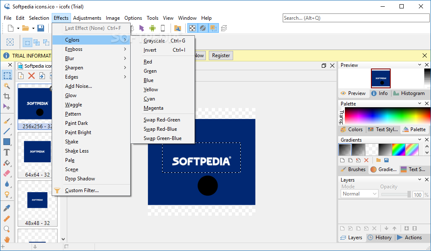Choose Drop Shadow effect
The height and width of the screenshot is (251, 431).
[91, 179]
